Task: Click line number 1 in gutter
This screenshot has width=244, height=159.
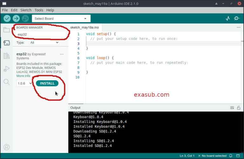Action: [x=78, y=34]
